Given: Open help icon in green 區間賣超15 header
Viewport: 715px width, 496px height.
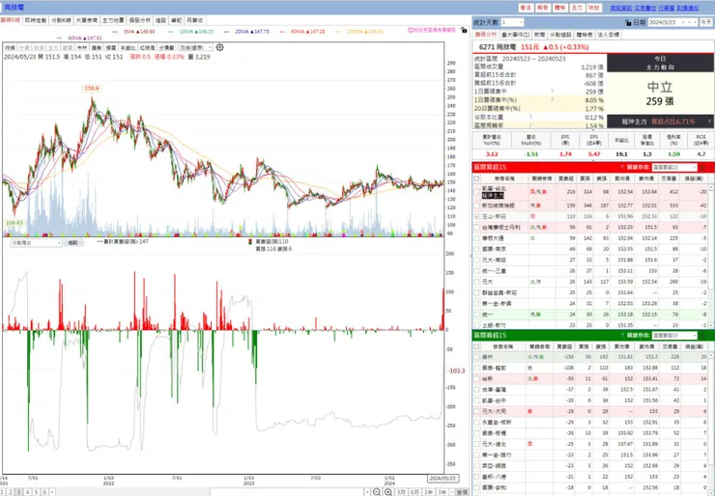Looking at the screenshot, I should pyautogui.click(x=622, y=336).
